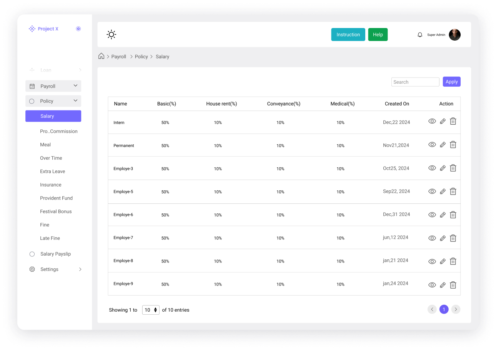Open the Meal policy item
The height and width of the screenshot is (350, 496).
(45, 145)
